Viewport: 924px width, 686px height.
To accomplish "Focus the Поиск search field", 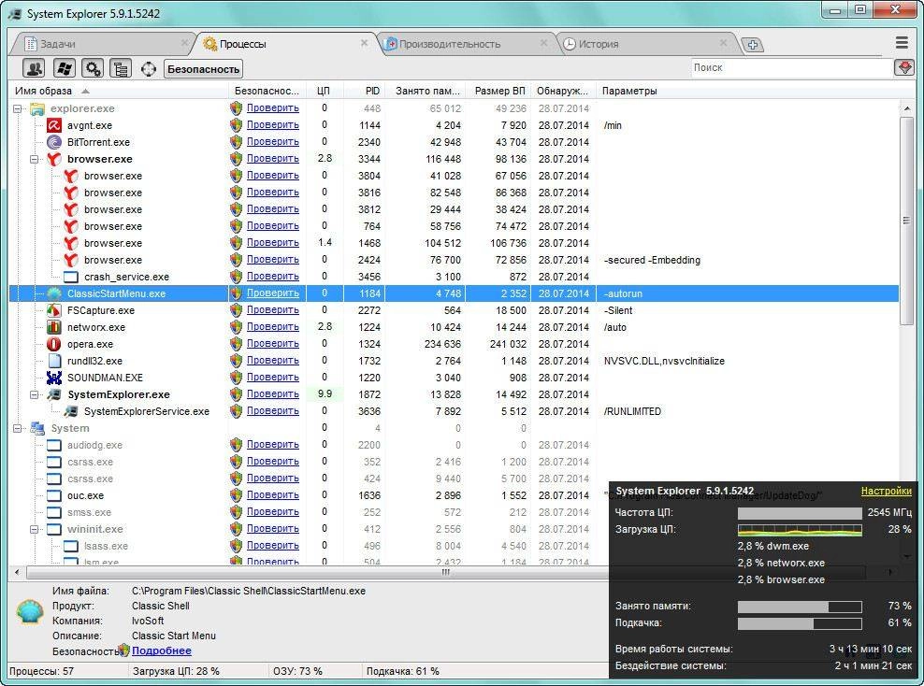I will tap(792, 67).
